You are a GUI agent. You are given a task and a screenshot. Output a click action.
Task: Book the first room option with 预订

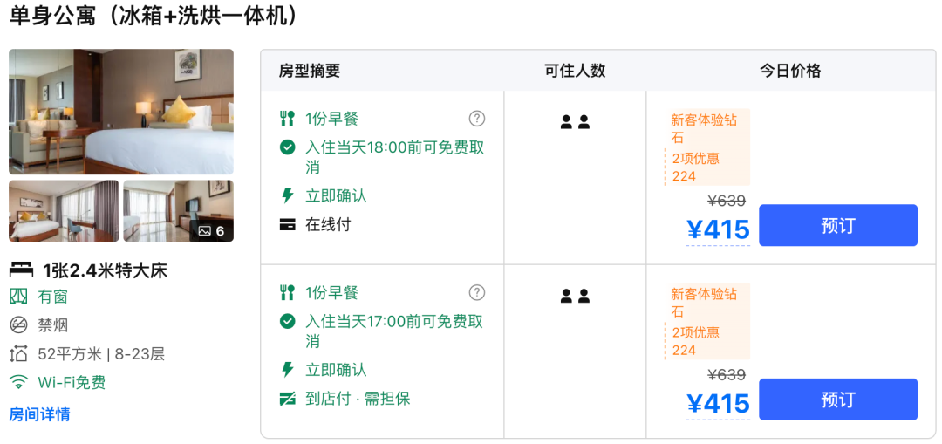click(x=837, y=226)
